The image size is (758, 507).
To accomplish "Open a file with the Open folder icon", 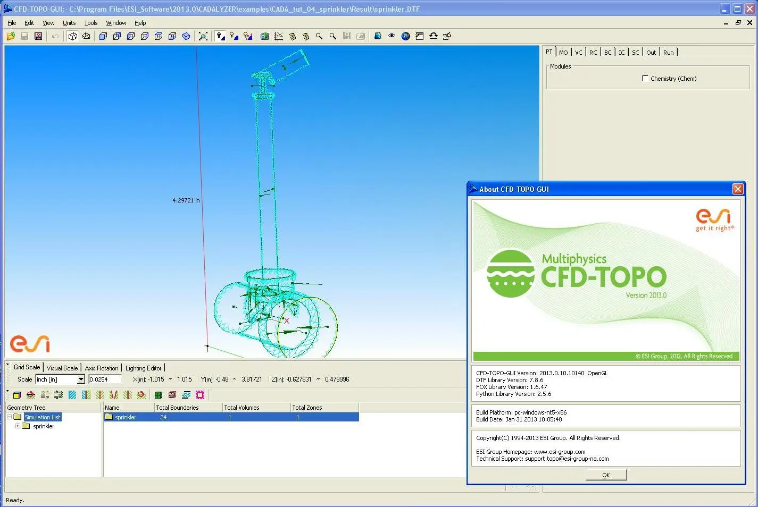I will pyautogui.click(x=10, y=36).
